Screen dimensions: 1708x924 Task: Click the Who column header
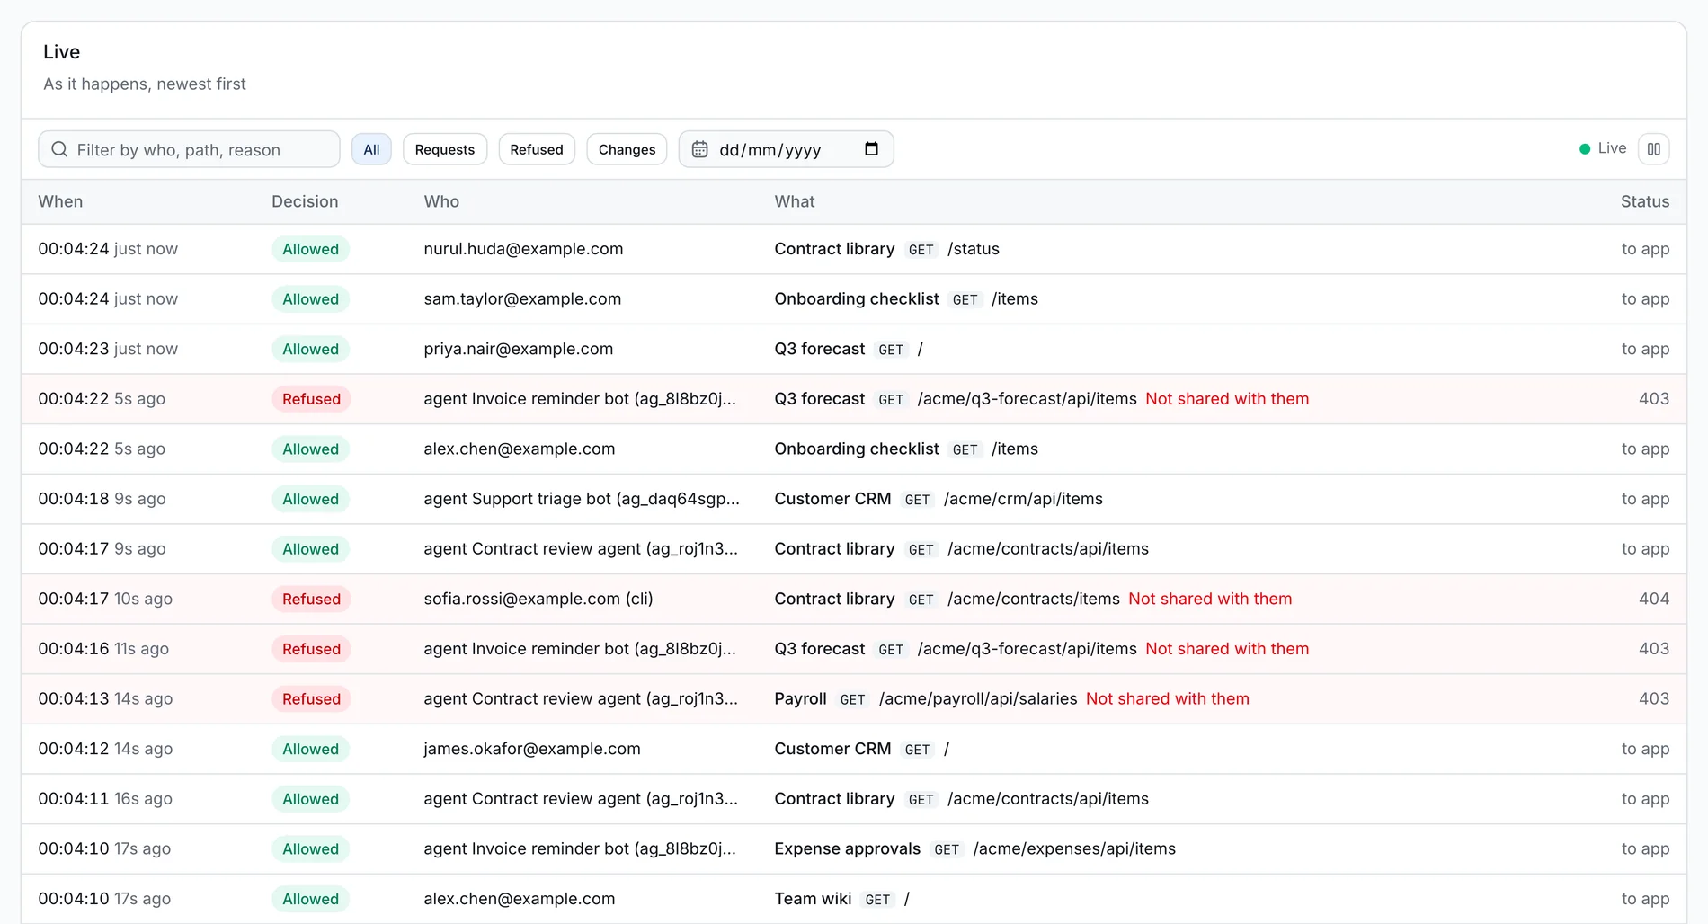[441, 201]
